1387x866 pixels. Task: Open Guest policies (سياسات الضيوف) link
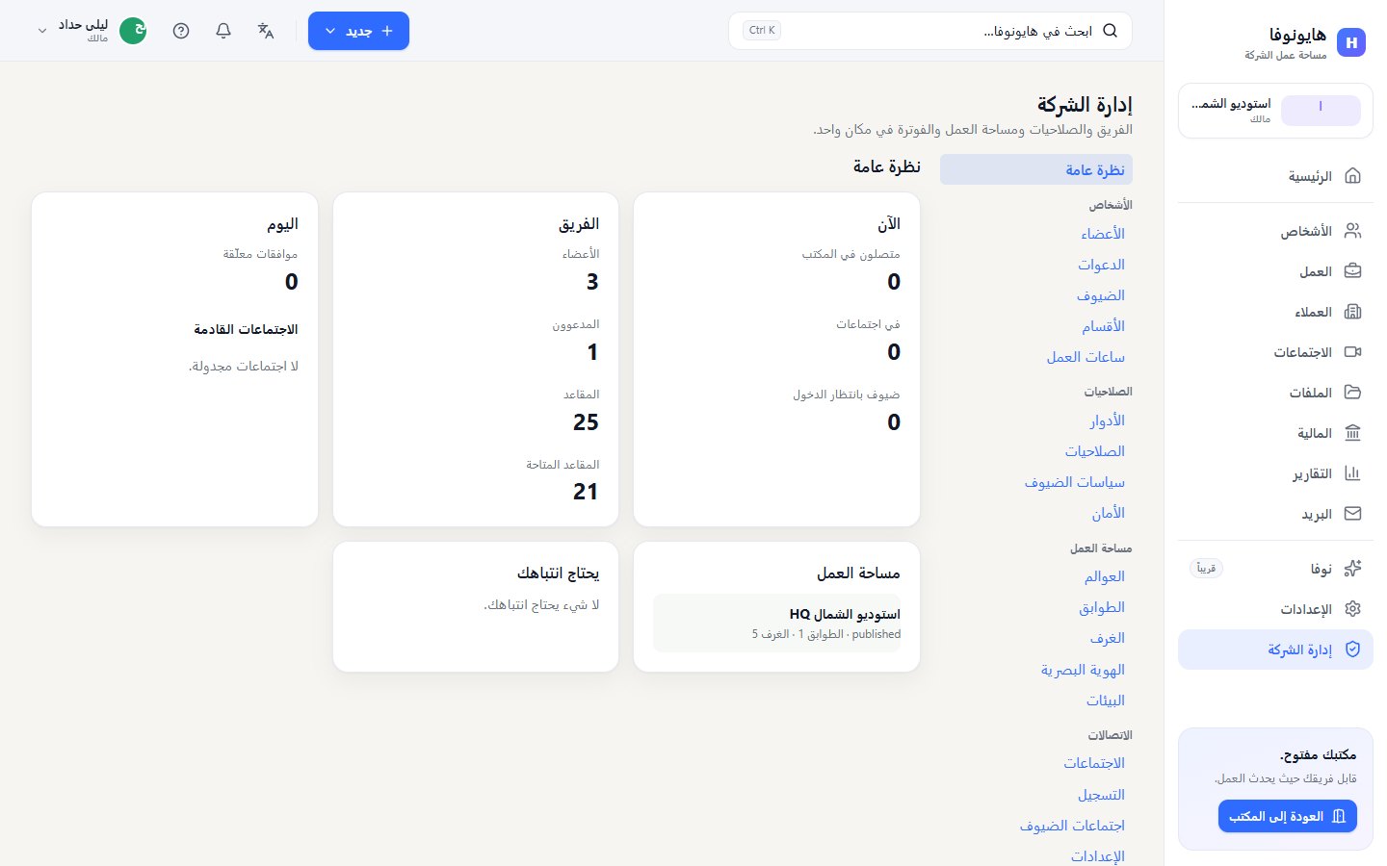[1074, 482]
